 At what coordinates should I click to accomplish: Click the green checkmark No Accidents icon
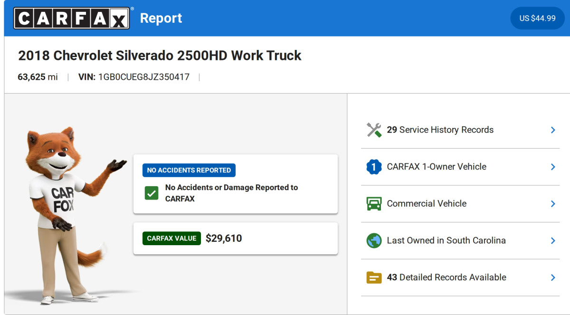152,193
